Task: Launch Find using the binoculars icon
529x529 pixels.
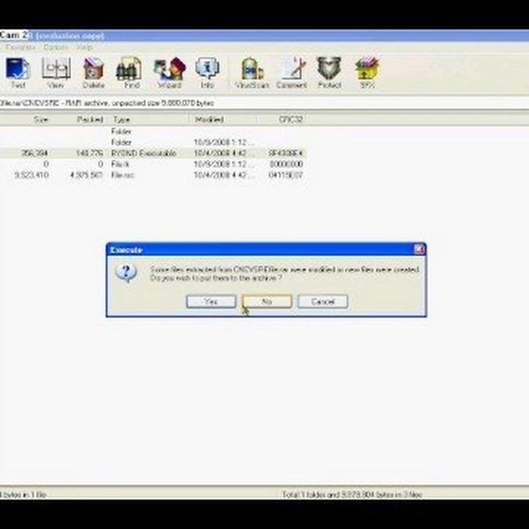Action: coord(131,73)
